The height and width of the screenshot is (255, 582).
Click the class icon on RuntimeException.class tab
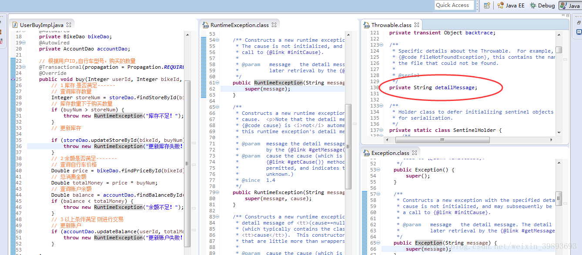click(x=205, y=25)
